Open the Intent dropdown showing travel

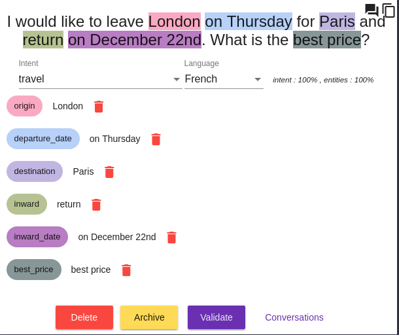[100, 79]
